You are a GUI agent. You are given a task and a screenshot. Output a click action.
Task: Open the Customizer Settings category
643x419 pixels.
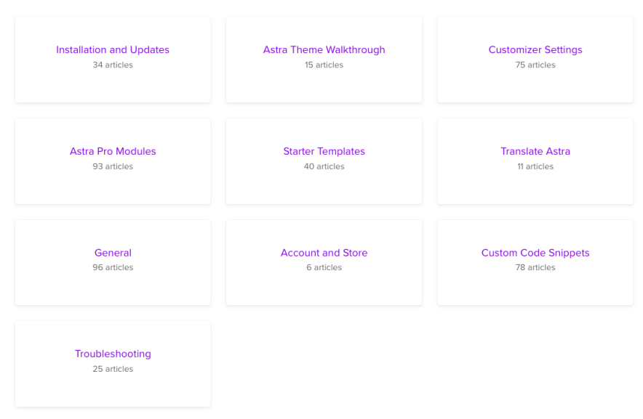[535, 49]
